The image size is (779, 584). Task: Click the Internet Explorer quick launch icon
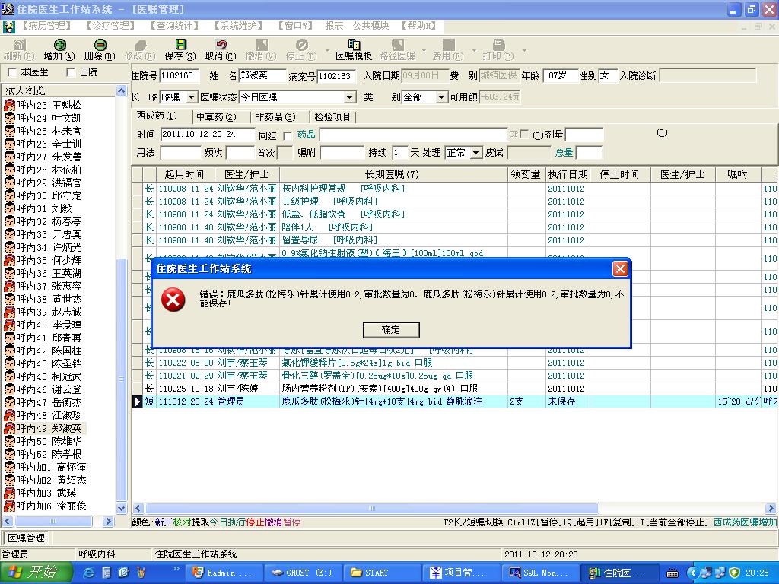pos(88,573)
